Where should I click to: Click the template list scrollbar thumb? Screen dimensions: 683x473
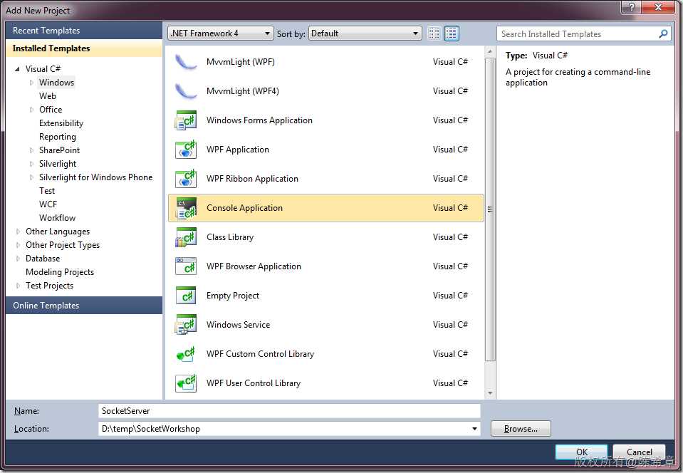pyautogui.click(x=490, y=209)
